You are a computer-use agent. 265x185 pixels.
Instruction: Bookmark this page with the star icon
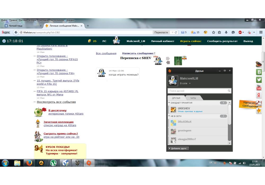point(213,32)
